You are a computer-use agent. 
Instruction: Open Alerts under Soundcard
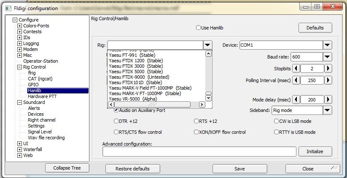(34, 108)
